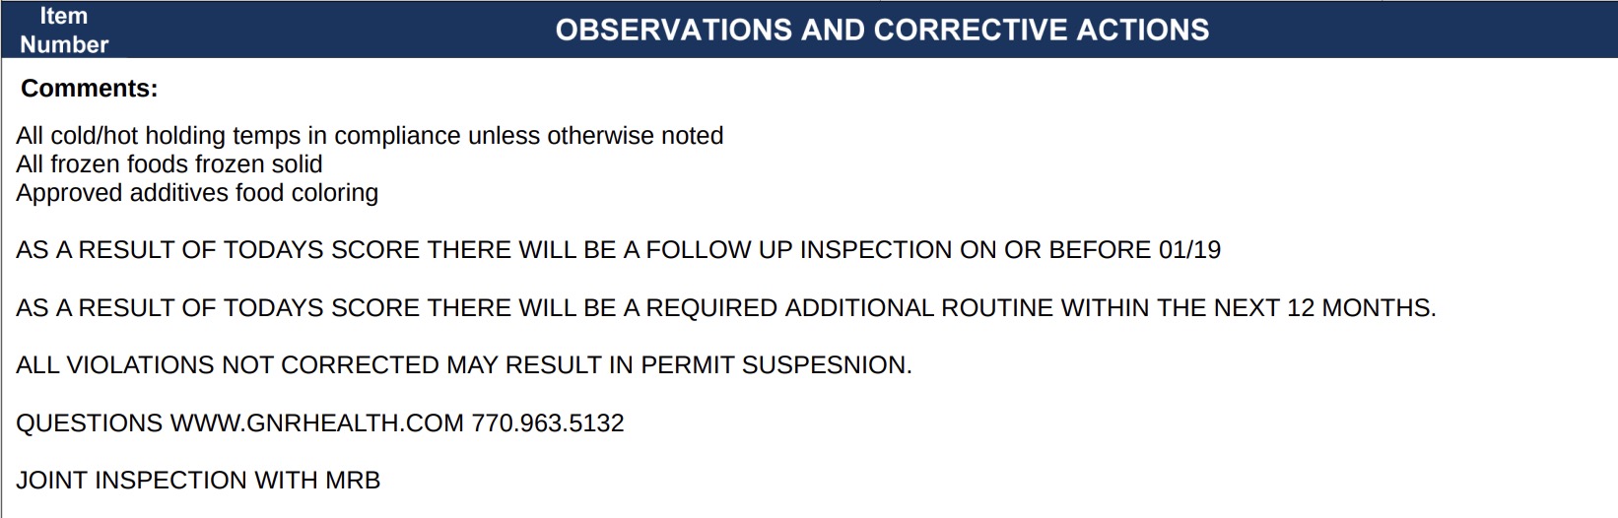Click the text '12 MONTHS'
This screenshot has height=518, width=1618.
pos(1359,308)
